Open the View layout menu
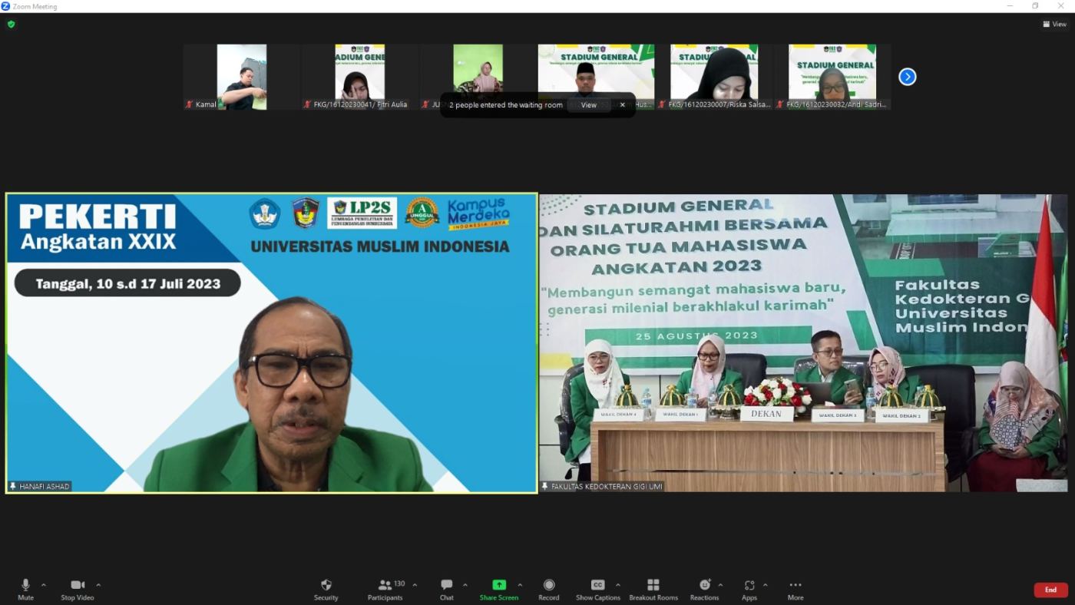Image resolution: width=1075 pixels, height=605 pixels. (x=1054, y=24)
